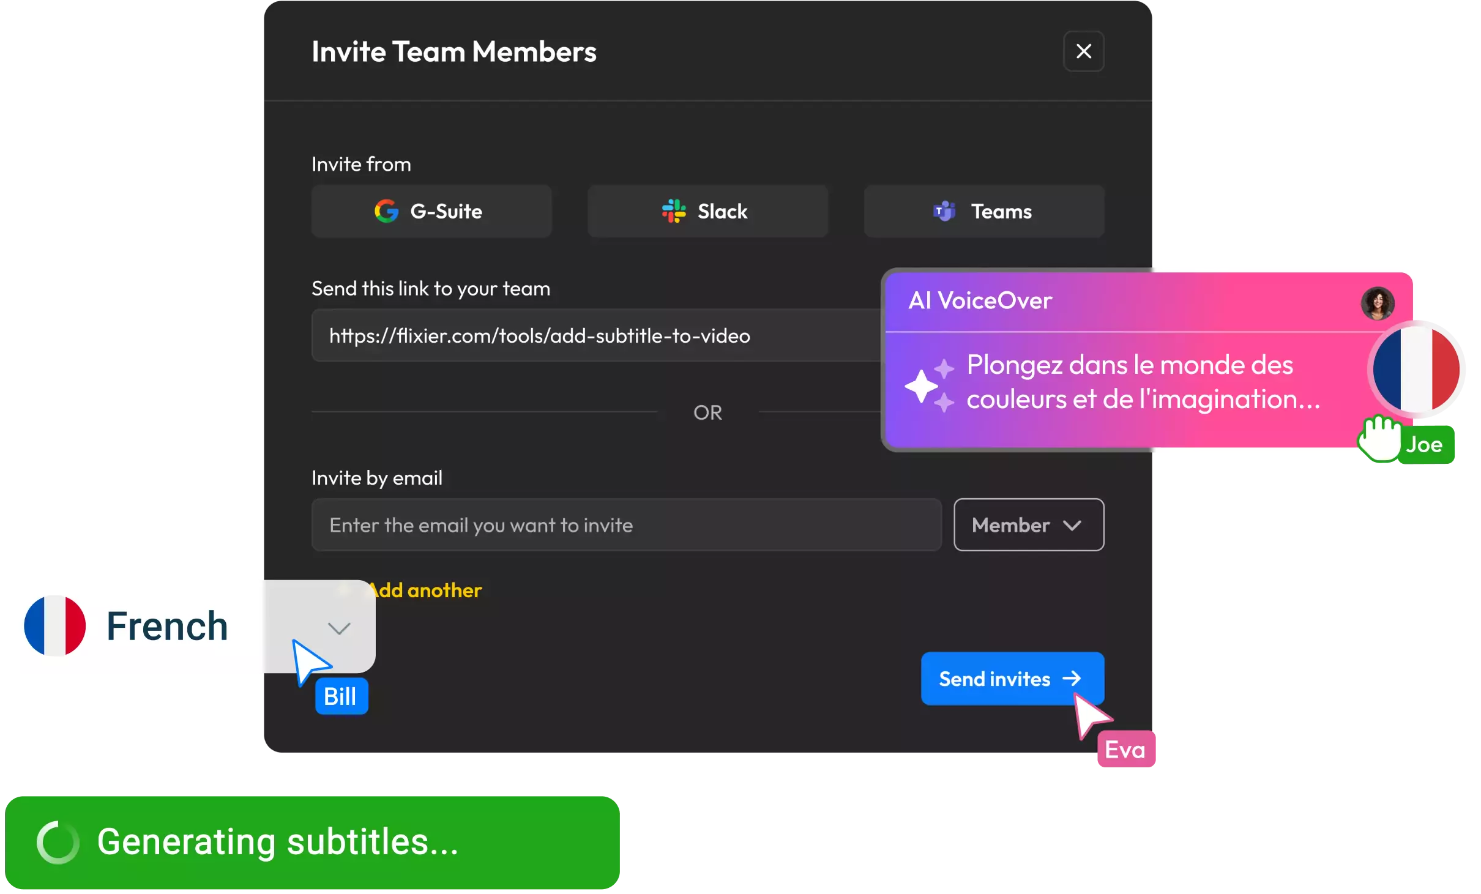The width and height of the screenshot is (1481, 894).
Task: Open the Member role dropdown
Action: click(x=1028, y=525)
